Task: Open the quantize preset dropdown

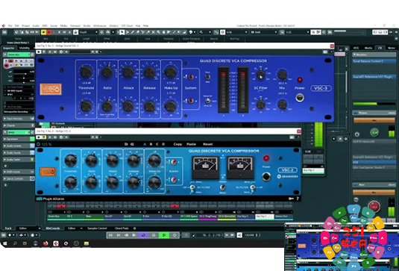Action: pos(298,32)
